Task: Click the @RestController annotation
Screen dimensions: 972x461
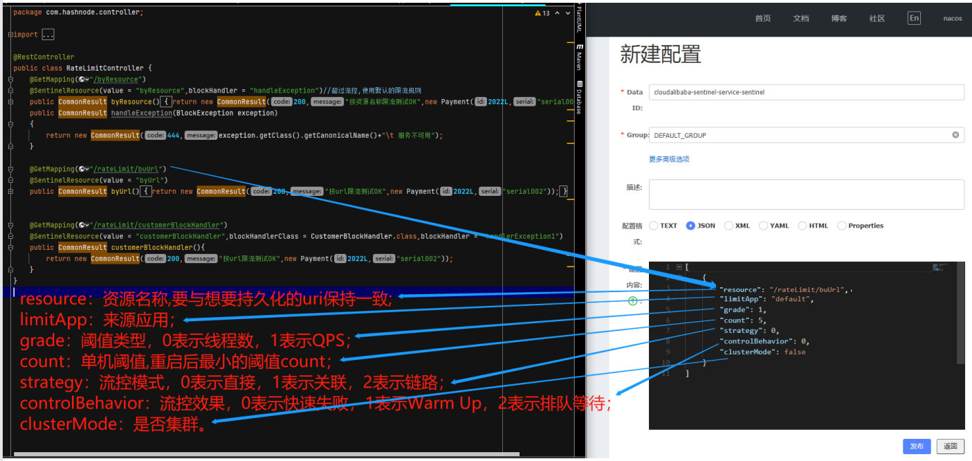Action: (44, 57)
